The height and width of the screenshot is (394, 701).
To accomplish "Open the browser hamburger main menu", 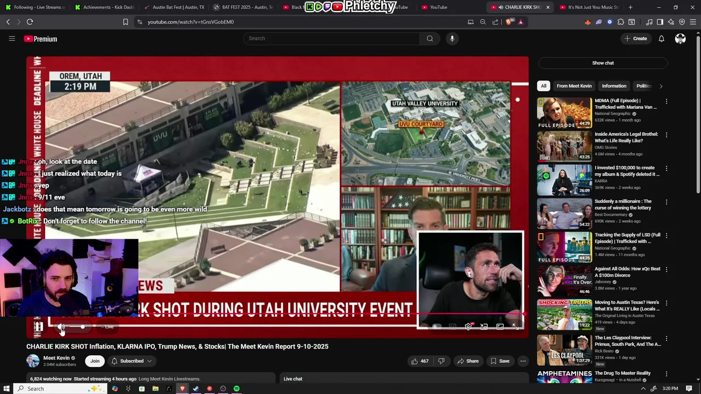I will [693, 22].
